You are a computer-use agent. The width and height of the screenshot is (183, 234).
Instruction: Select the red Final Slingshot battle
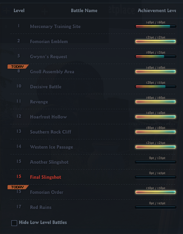tap(93, 177)
